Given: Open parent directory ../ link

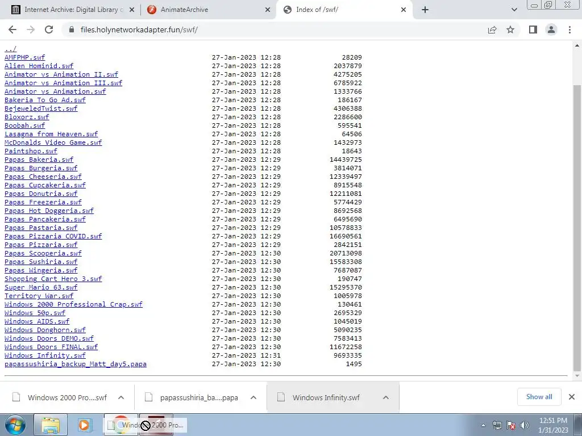Looking at the screenshot, I should coord(10,49).
